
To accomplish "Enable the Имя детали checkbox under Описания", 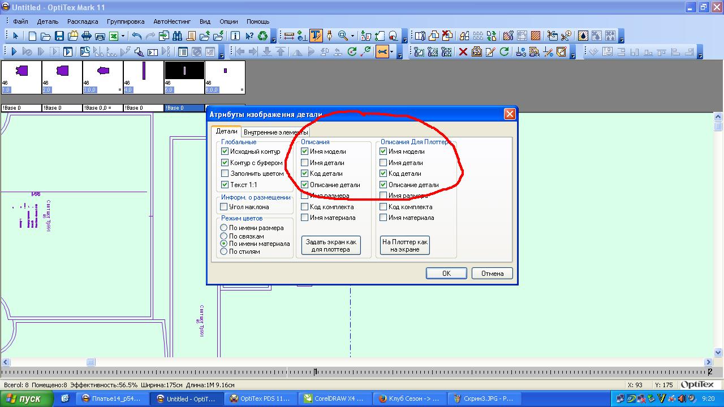I will [305, 163].
